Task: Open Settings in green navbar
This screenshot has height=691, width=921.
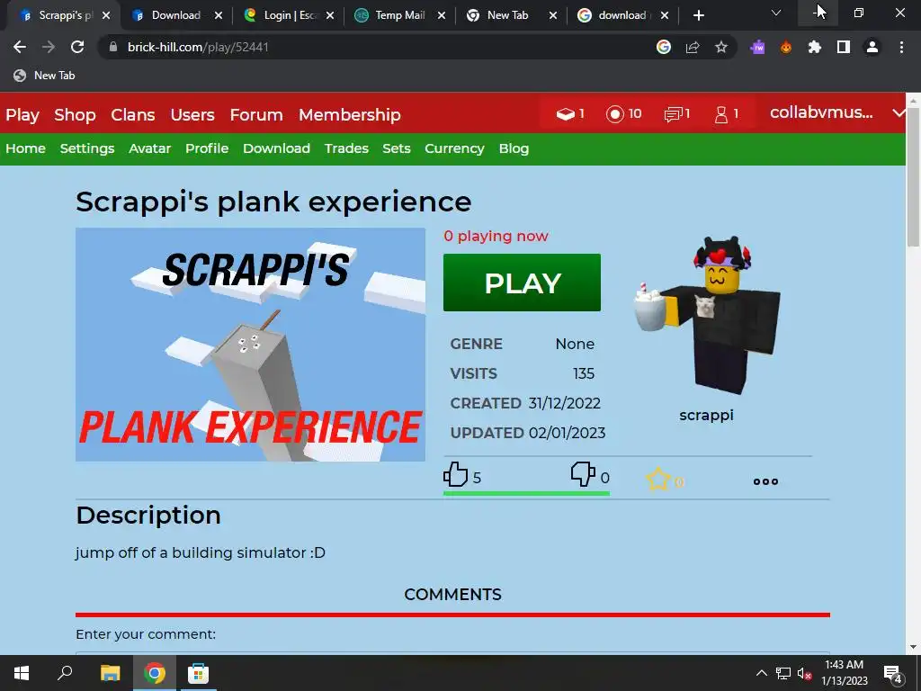Action: click(x=87, y=148)
